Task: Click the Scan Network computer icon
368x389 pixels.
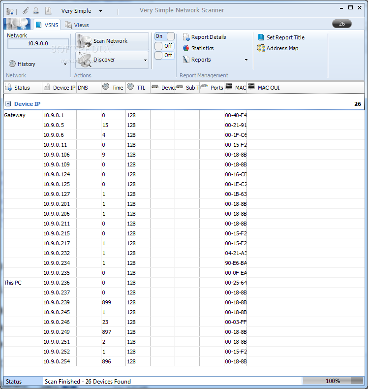Action: point(84,41)
